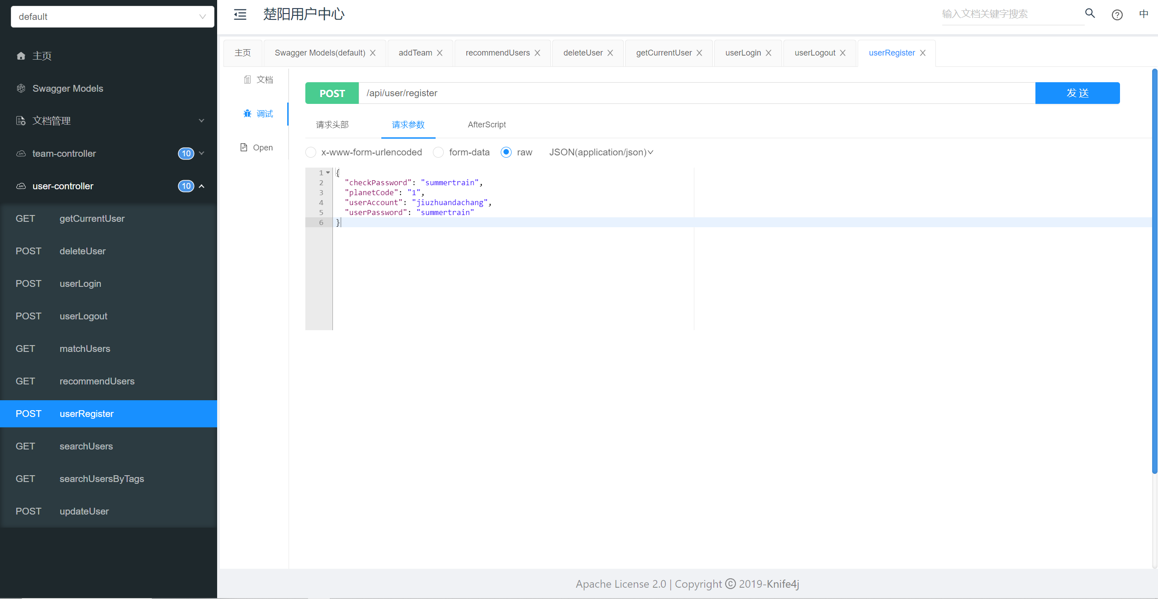1158x599 pixels.
Task: Switch to the 请求头部 tab
Action: click(x=332, y=125)
